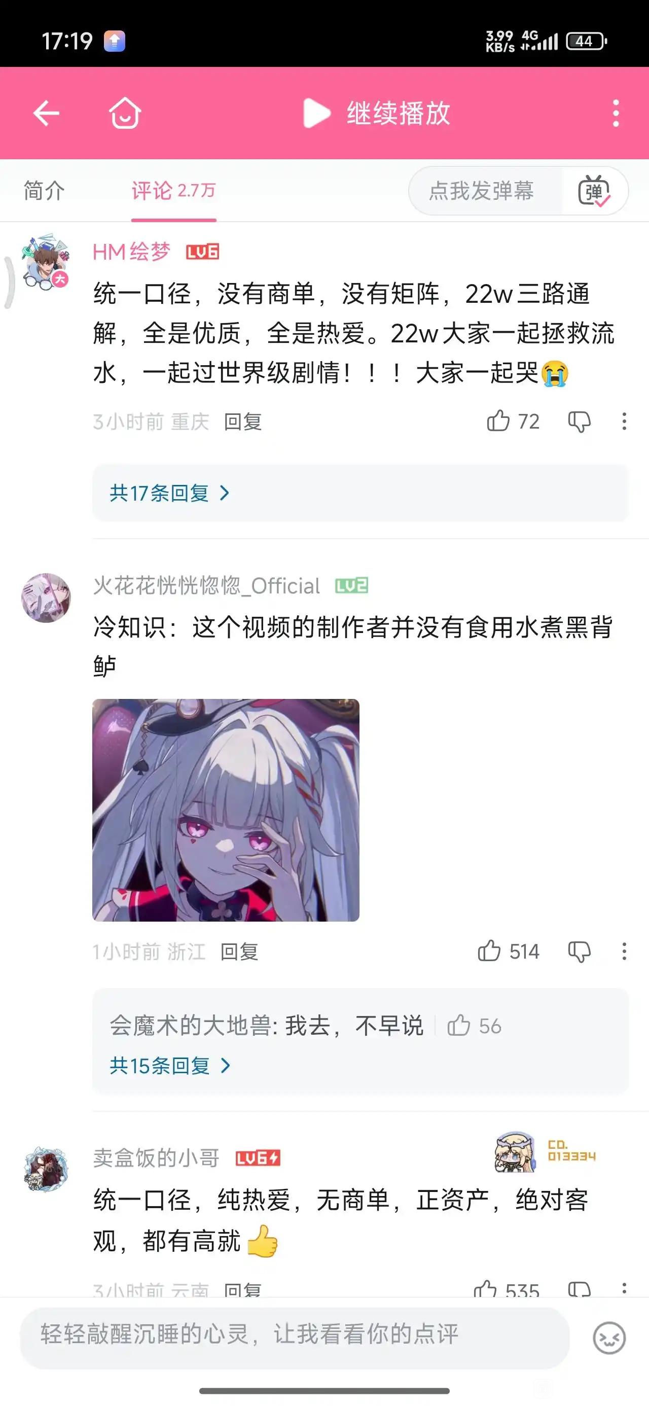Screen dimensions: 649x1406
Task: Tap the back arrow in pink header
Action: [x=47, y=114]
